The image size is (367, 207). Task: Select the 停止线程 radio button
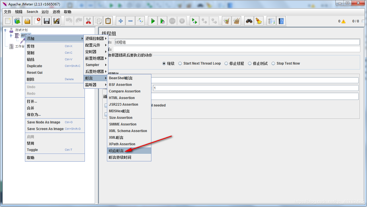click(x=226, y=63)
